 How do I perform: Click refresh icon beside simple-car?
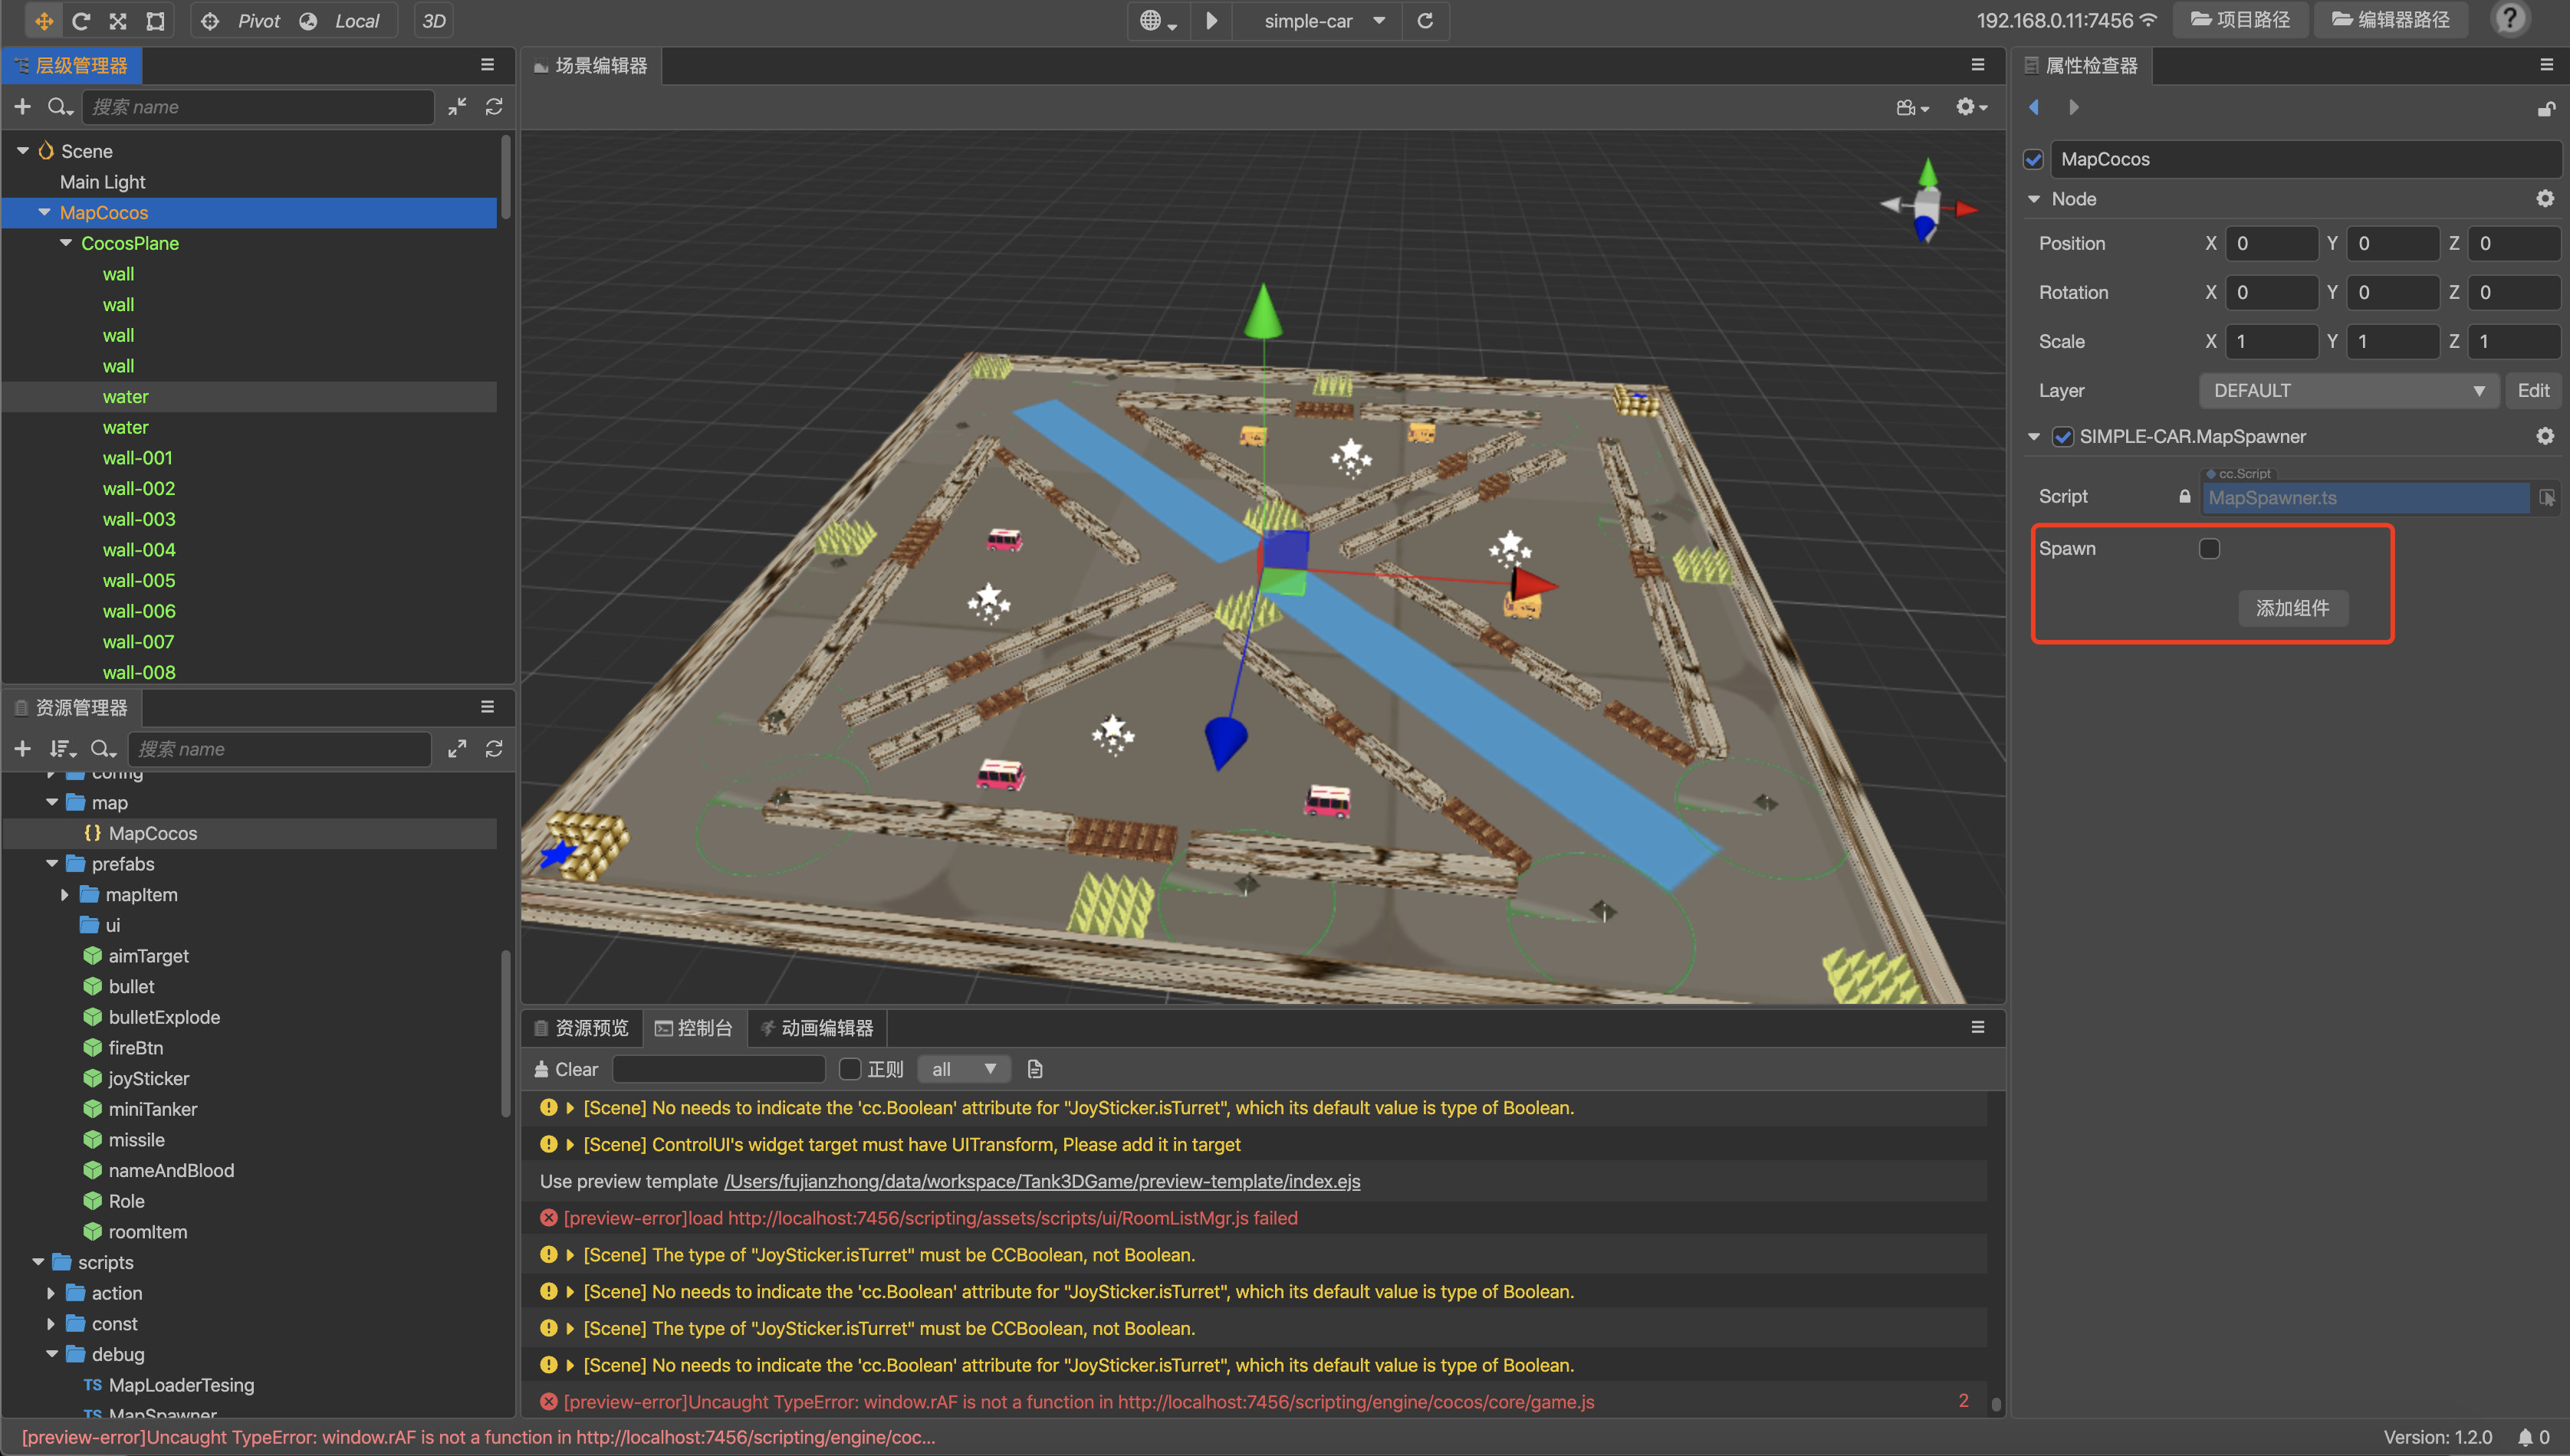coord(1425,21)
